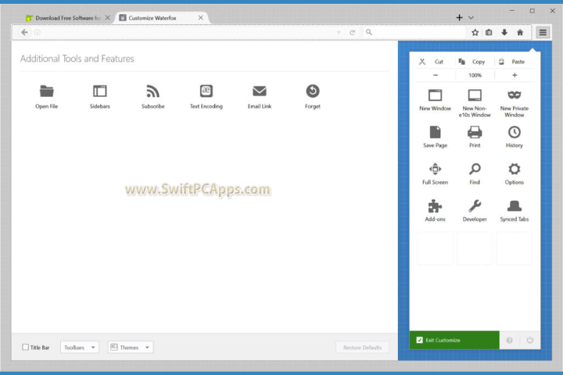Click the site info icon

coord(38,32)
